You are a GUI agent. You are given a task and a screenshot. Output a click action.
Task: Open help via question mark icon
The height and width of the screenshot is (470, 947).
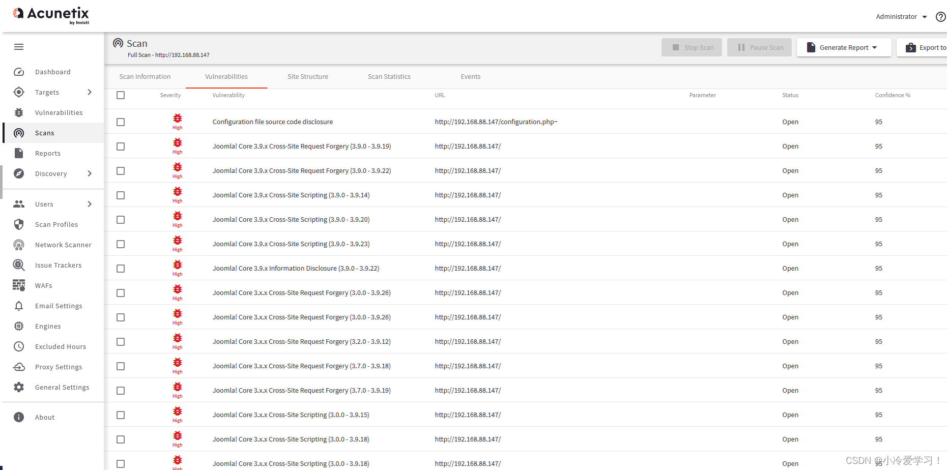[941, 17]
